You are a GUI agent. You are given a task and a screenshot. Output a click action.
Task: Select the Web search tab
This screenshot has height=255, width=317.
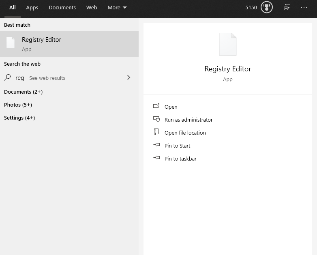[x=92, y=7]
